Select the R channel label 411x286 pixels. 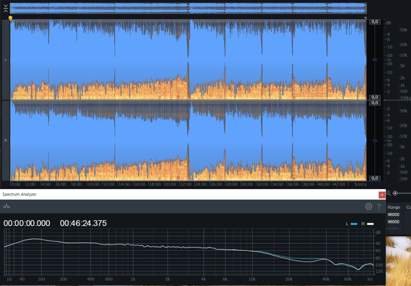click(x=6, y=141)
